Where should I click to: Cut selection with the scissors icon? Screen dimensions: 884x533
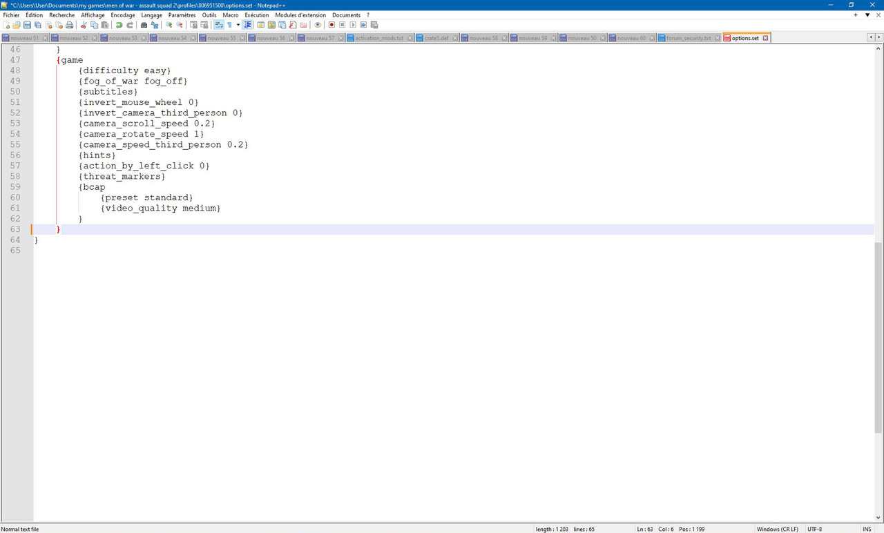click(84, 25)
